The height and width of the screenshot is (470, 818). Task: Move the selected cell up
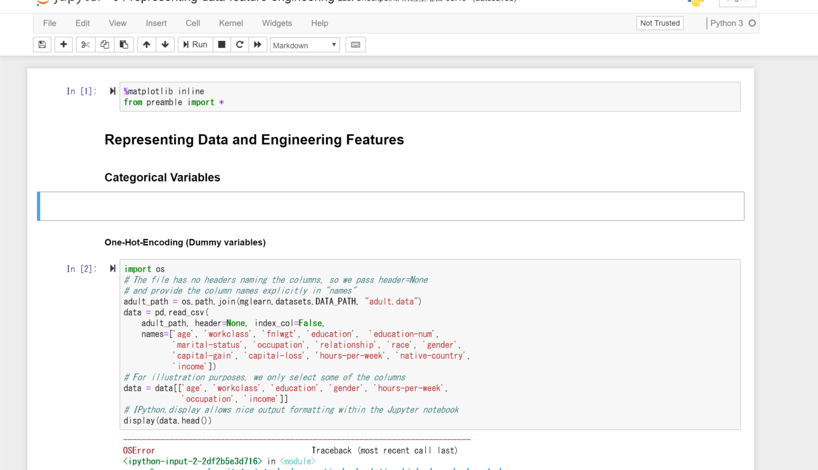pos(146,45)
